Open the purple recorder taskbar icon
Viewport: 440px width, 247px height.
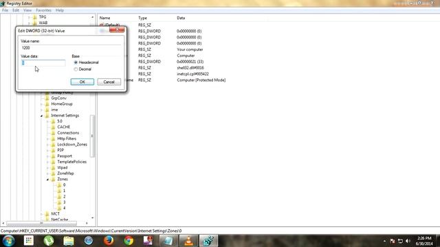[x=148, y=241]
